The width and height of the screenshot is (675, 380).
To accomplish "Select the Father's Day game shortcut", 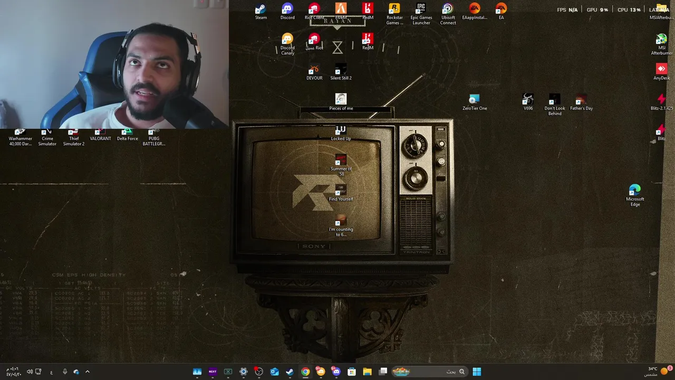I will point(581,102).
